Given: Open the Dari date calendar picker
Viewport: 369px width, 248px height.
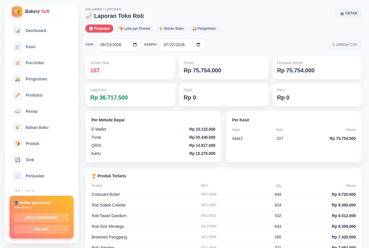Looking at the screenshot, I should pyautogui.click(x=135, y=45).
